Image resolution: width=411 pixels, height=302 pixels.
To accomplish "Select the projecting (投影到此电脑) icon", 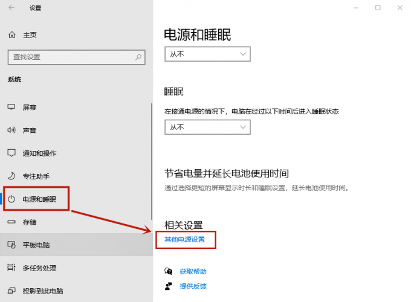I will pos(11,291).
